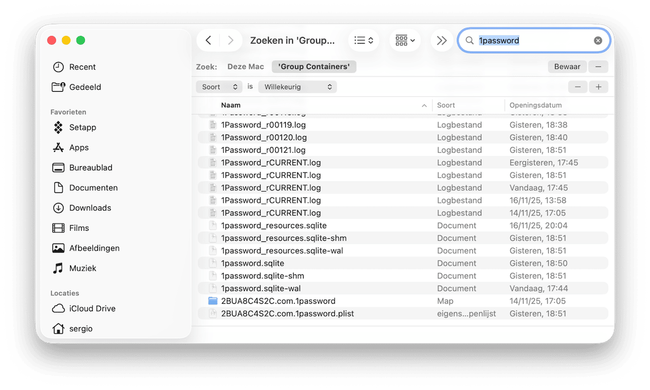Click the Bewaar button
The image size is (650, 390).
(x=567, y=67)
